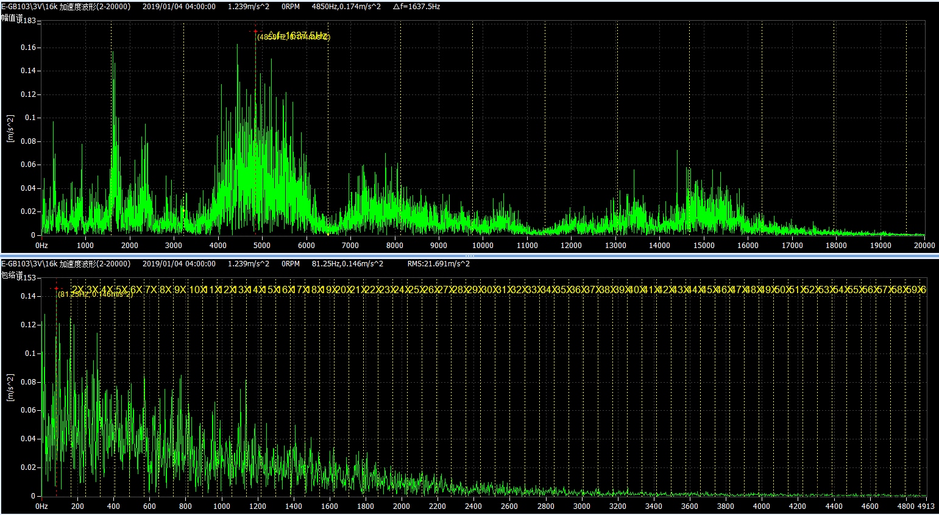
Task: Select the 2X harmonic label
Action: click(77, 289)
